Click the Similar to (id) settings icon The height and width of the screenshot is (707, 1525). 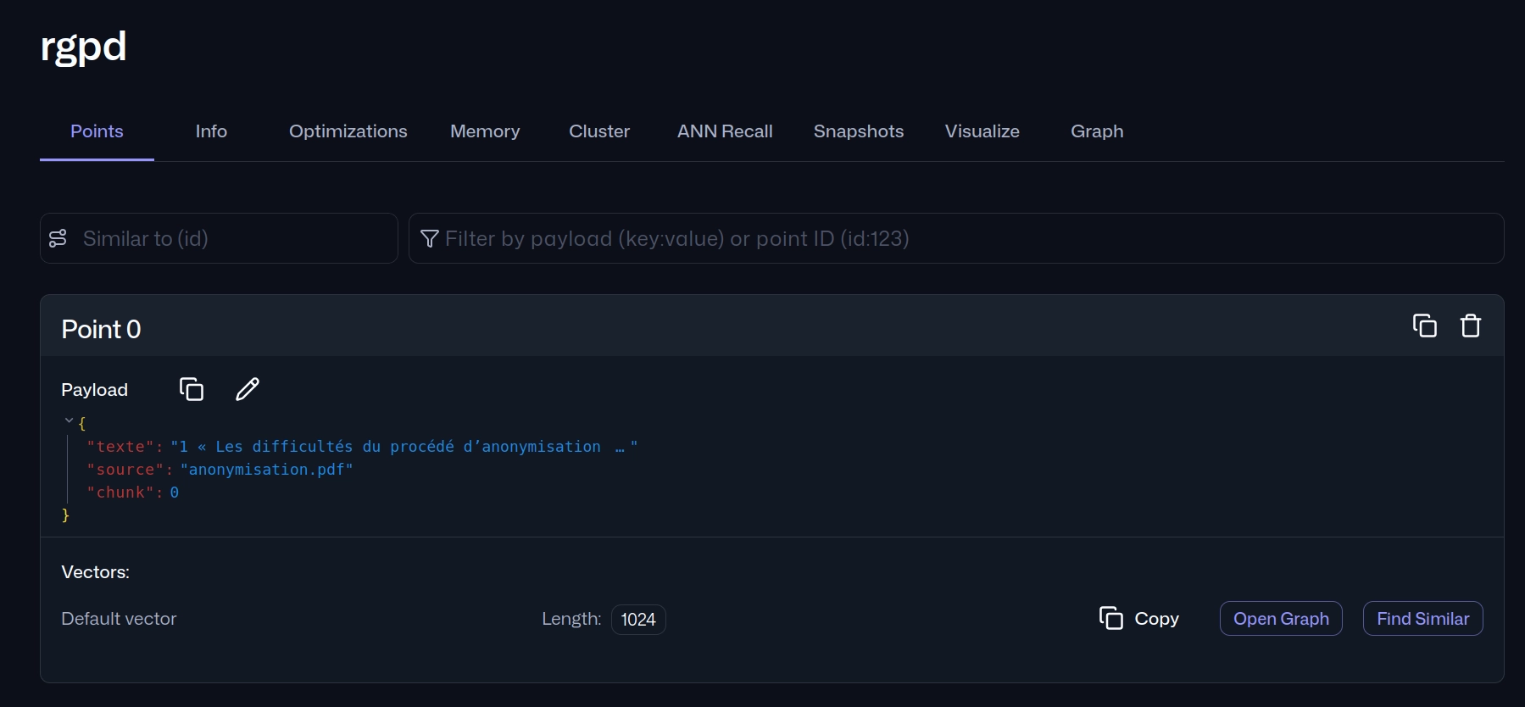click(x=58, y=238)
